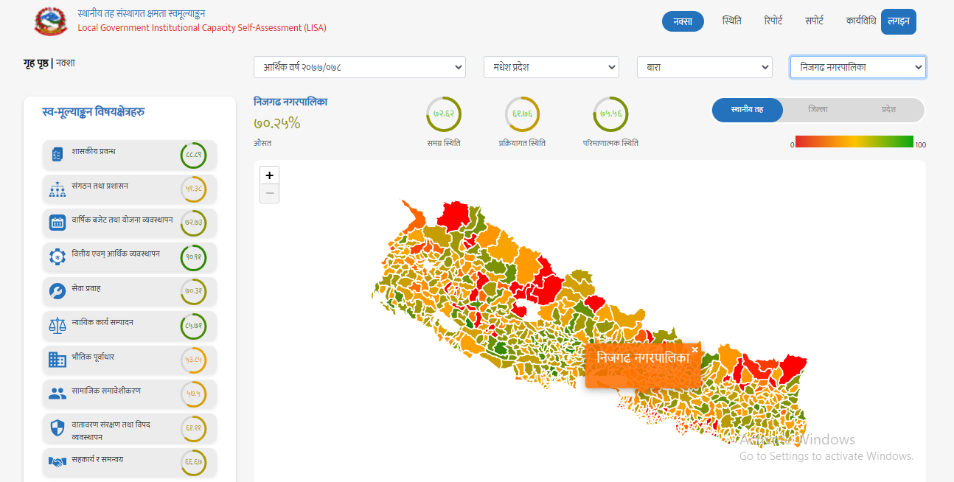This screenshot has height=482, width=954.
Task: Click the प्रक्रियागत स्थिति ६१.७६ progress ring
Action: point(522,114)
